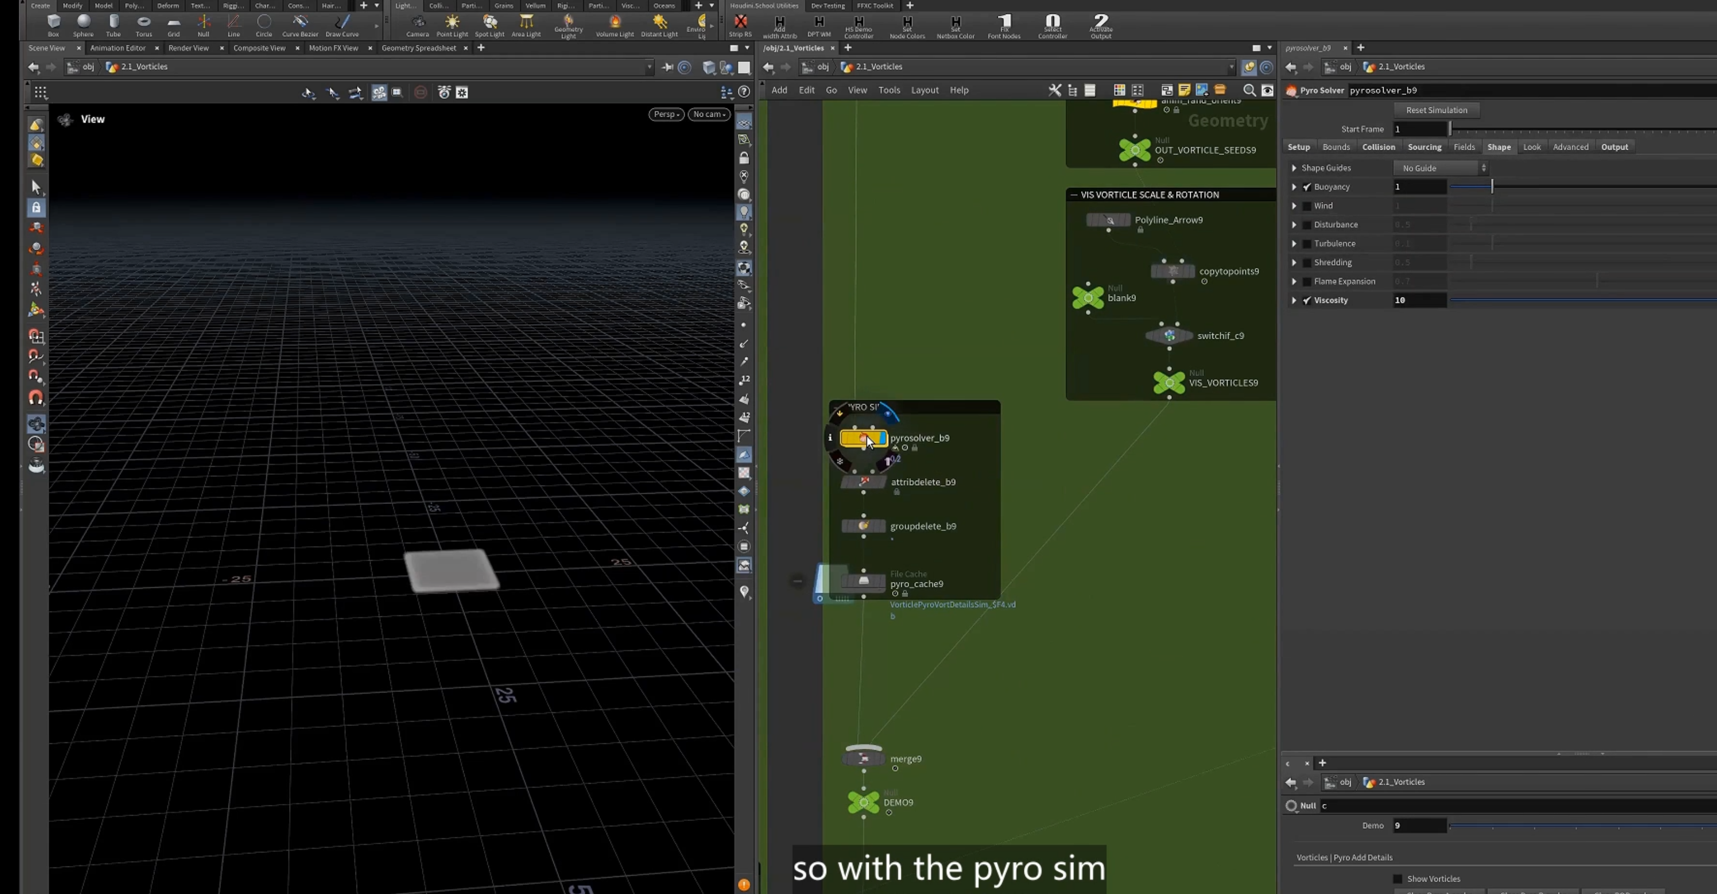Screen dimensions: 1717x894
Task: Click the Draw Curve shelf tool
Action: coord(342,25)
